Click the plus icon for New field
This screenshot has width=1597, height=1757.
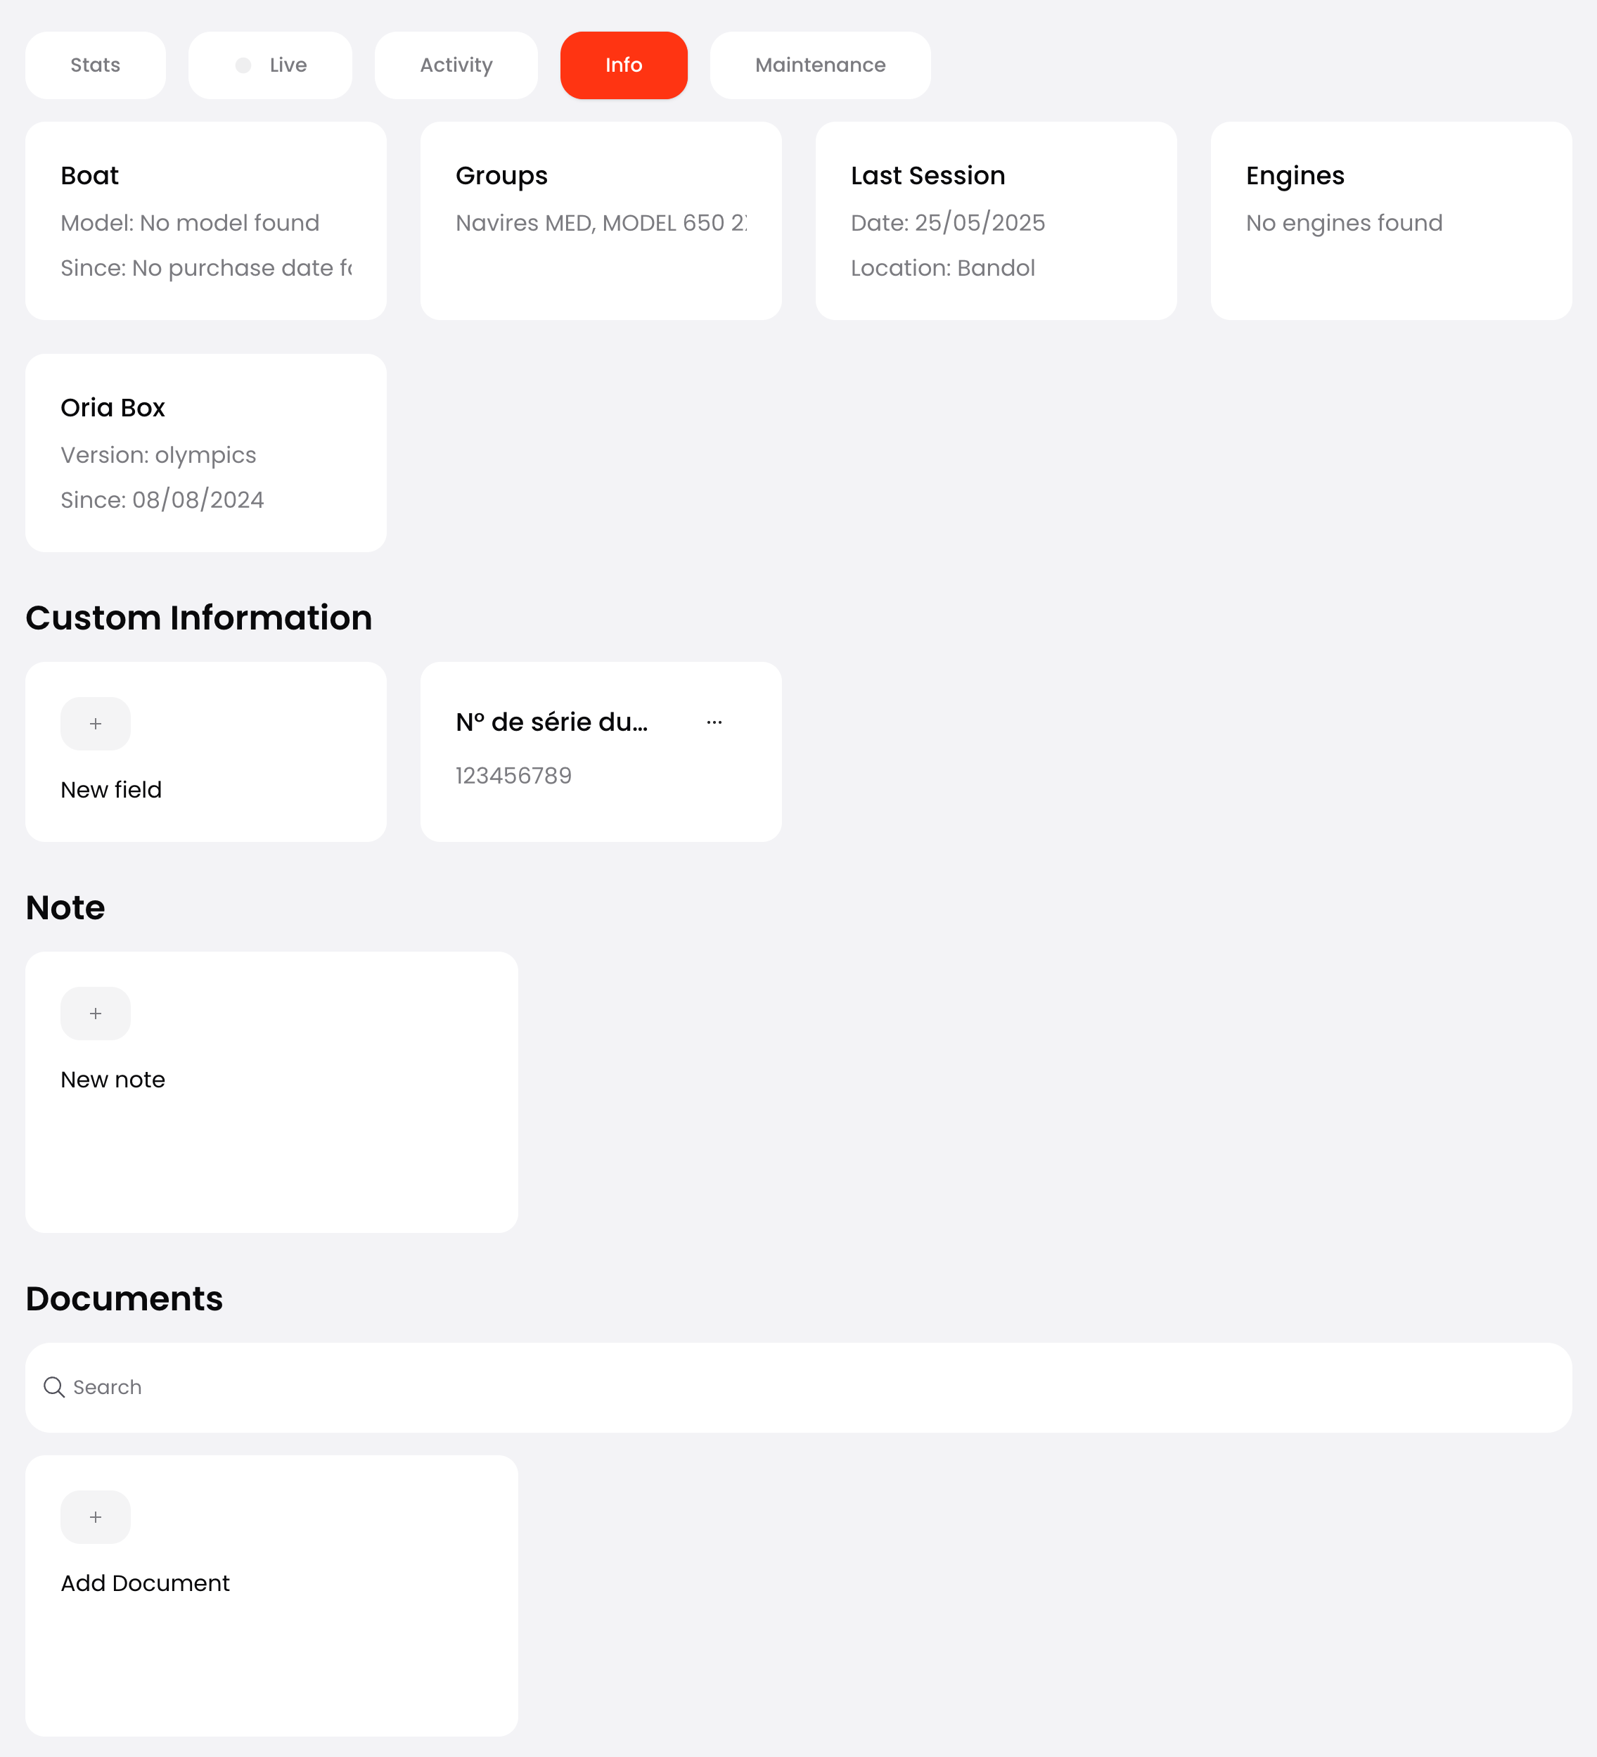[95, 723]
